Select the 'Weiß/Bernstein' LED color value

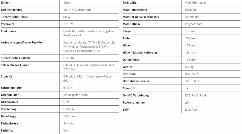pyautogui.click(x=195, y=3)
